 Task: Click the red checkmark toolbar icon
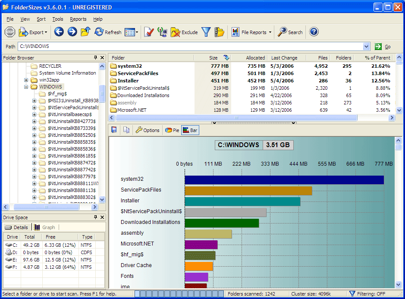149,32
